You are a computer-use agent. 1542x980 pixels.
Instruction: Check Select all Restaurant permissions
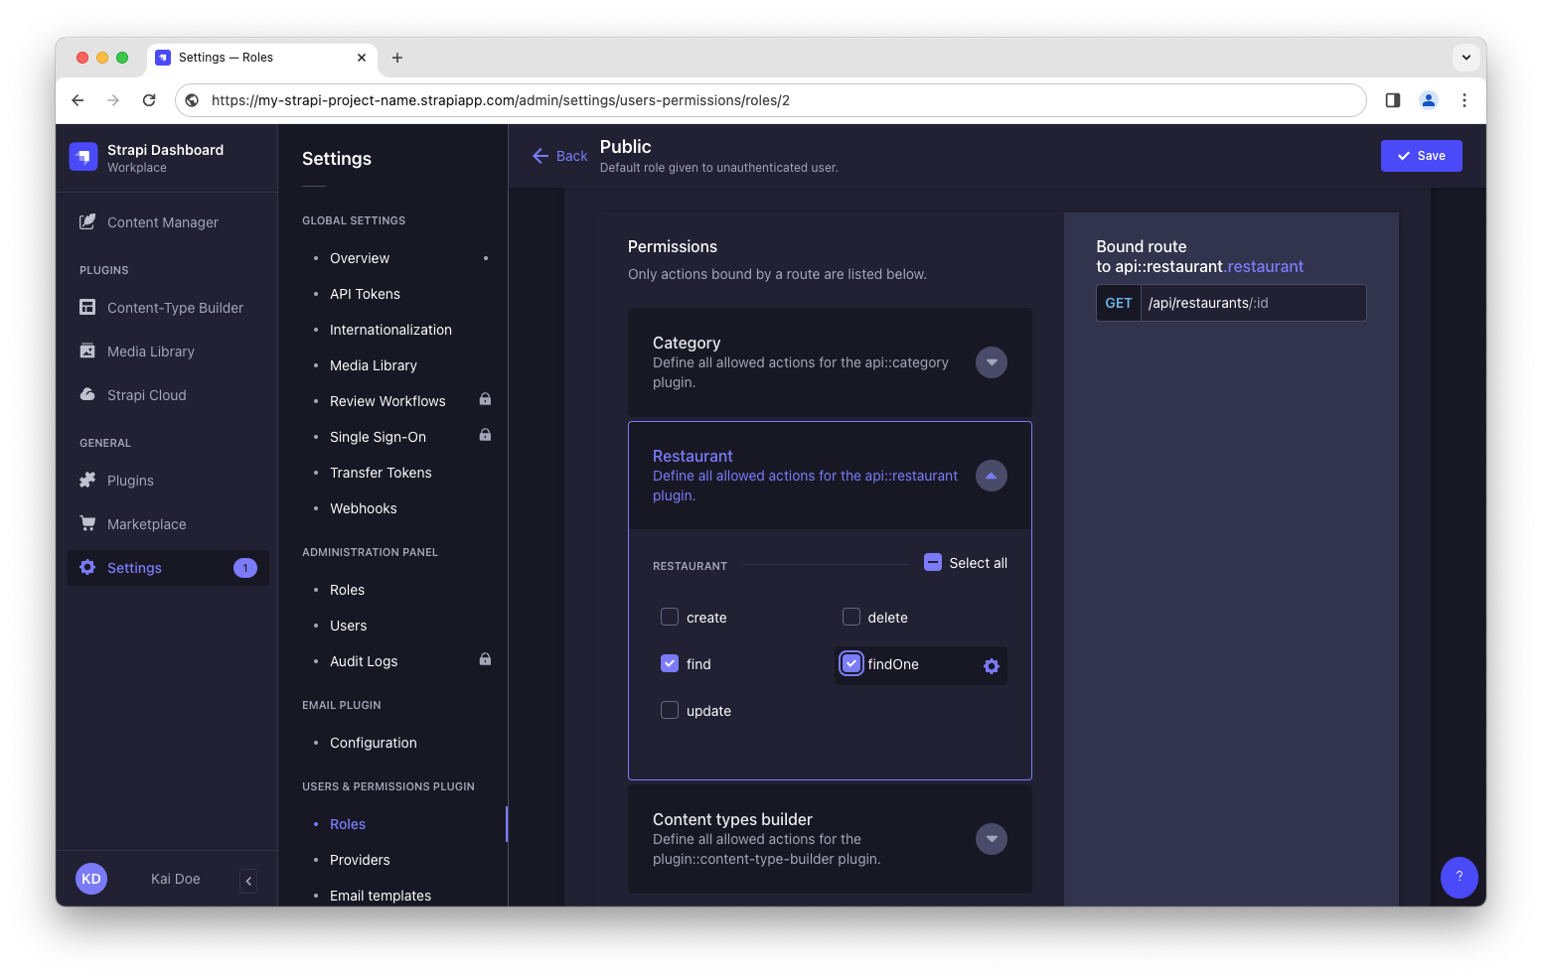[x=932, y=562]
